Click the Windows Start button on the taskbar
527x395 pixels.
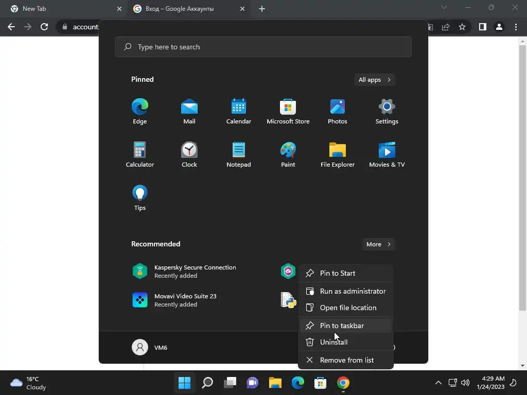[184, 383]
